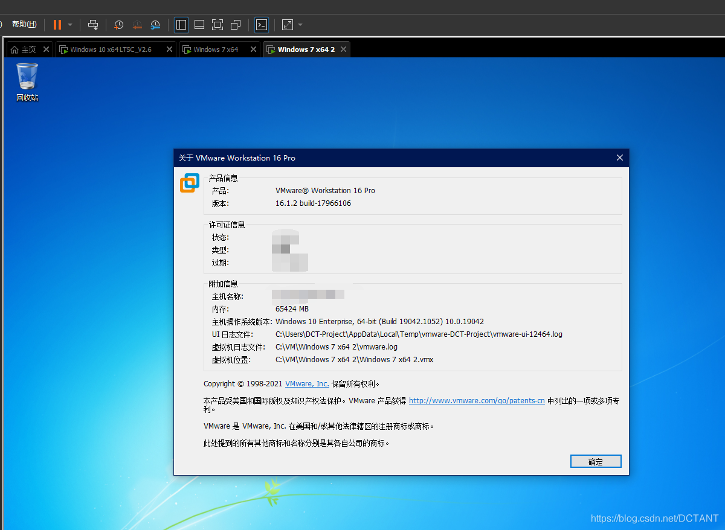725x530 pixels.
Task: Take a snapshot of this virtual machine
Action: coord(118,25)
